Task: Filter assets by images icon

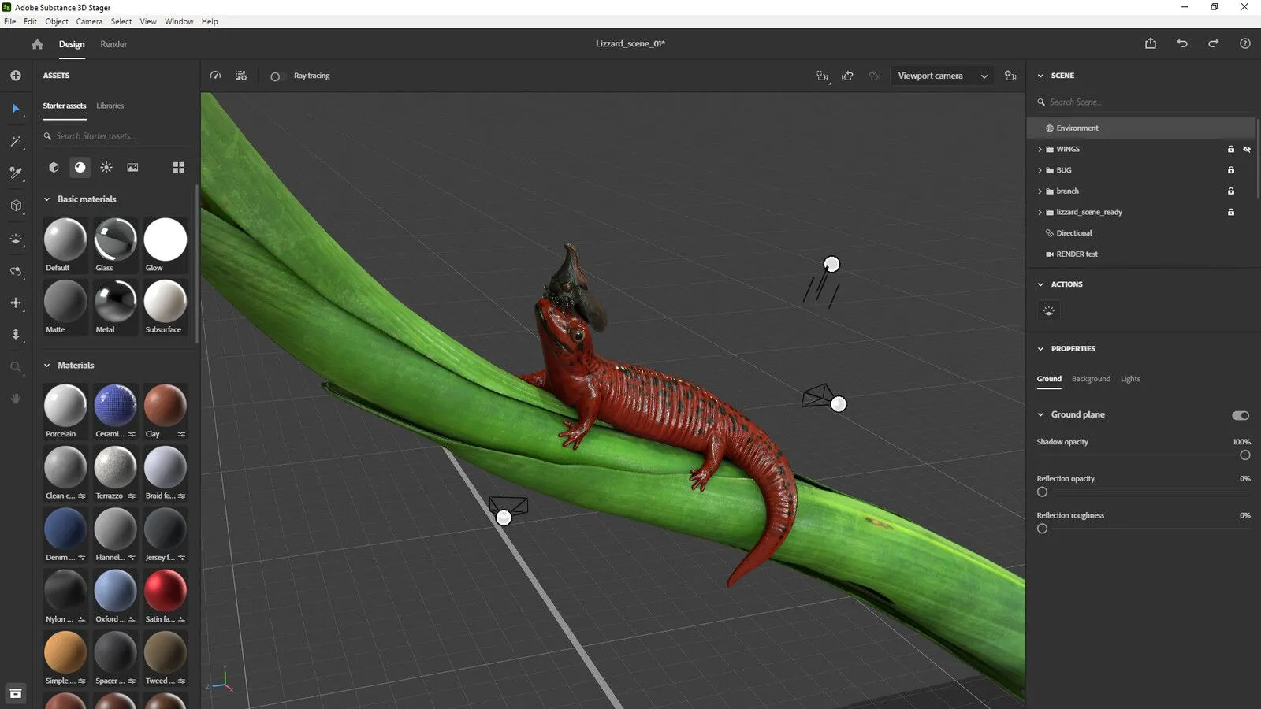Action: click(132, 167)
